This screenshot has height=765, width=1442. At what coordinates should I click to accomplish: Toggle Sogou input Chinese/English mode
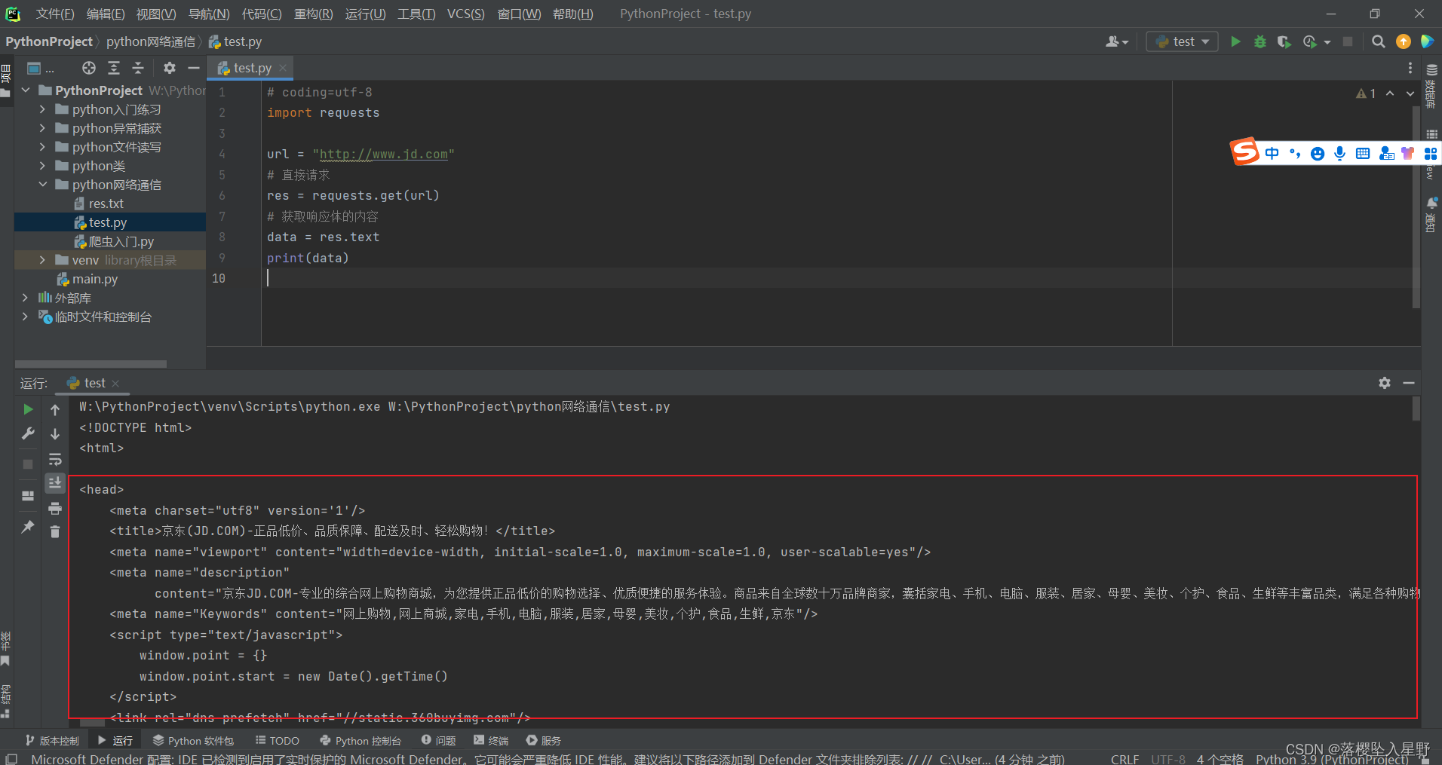[x=1272, y=153]
